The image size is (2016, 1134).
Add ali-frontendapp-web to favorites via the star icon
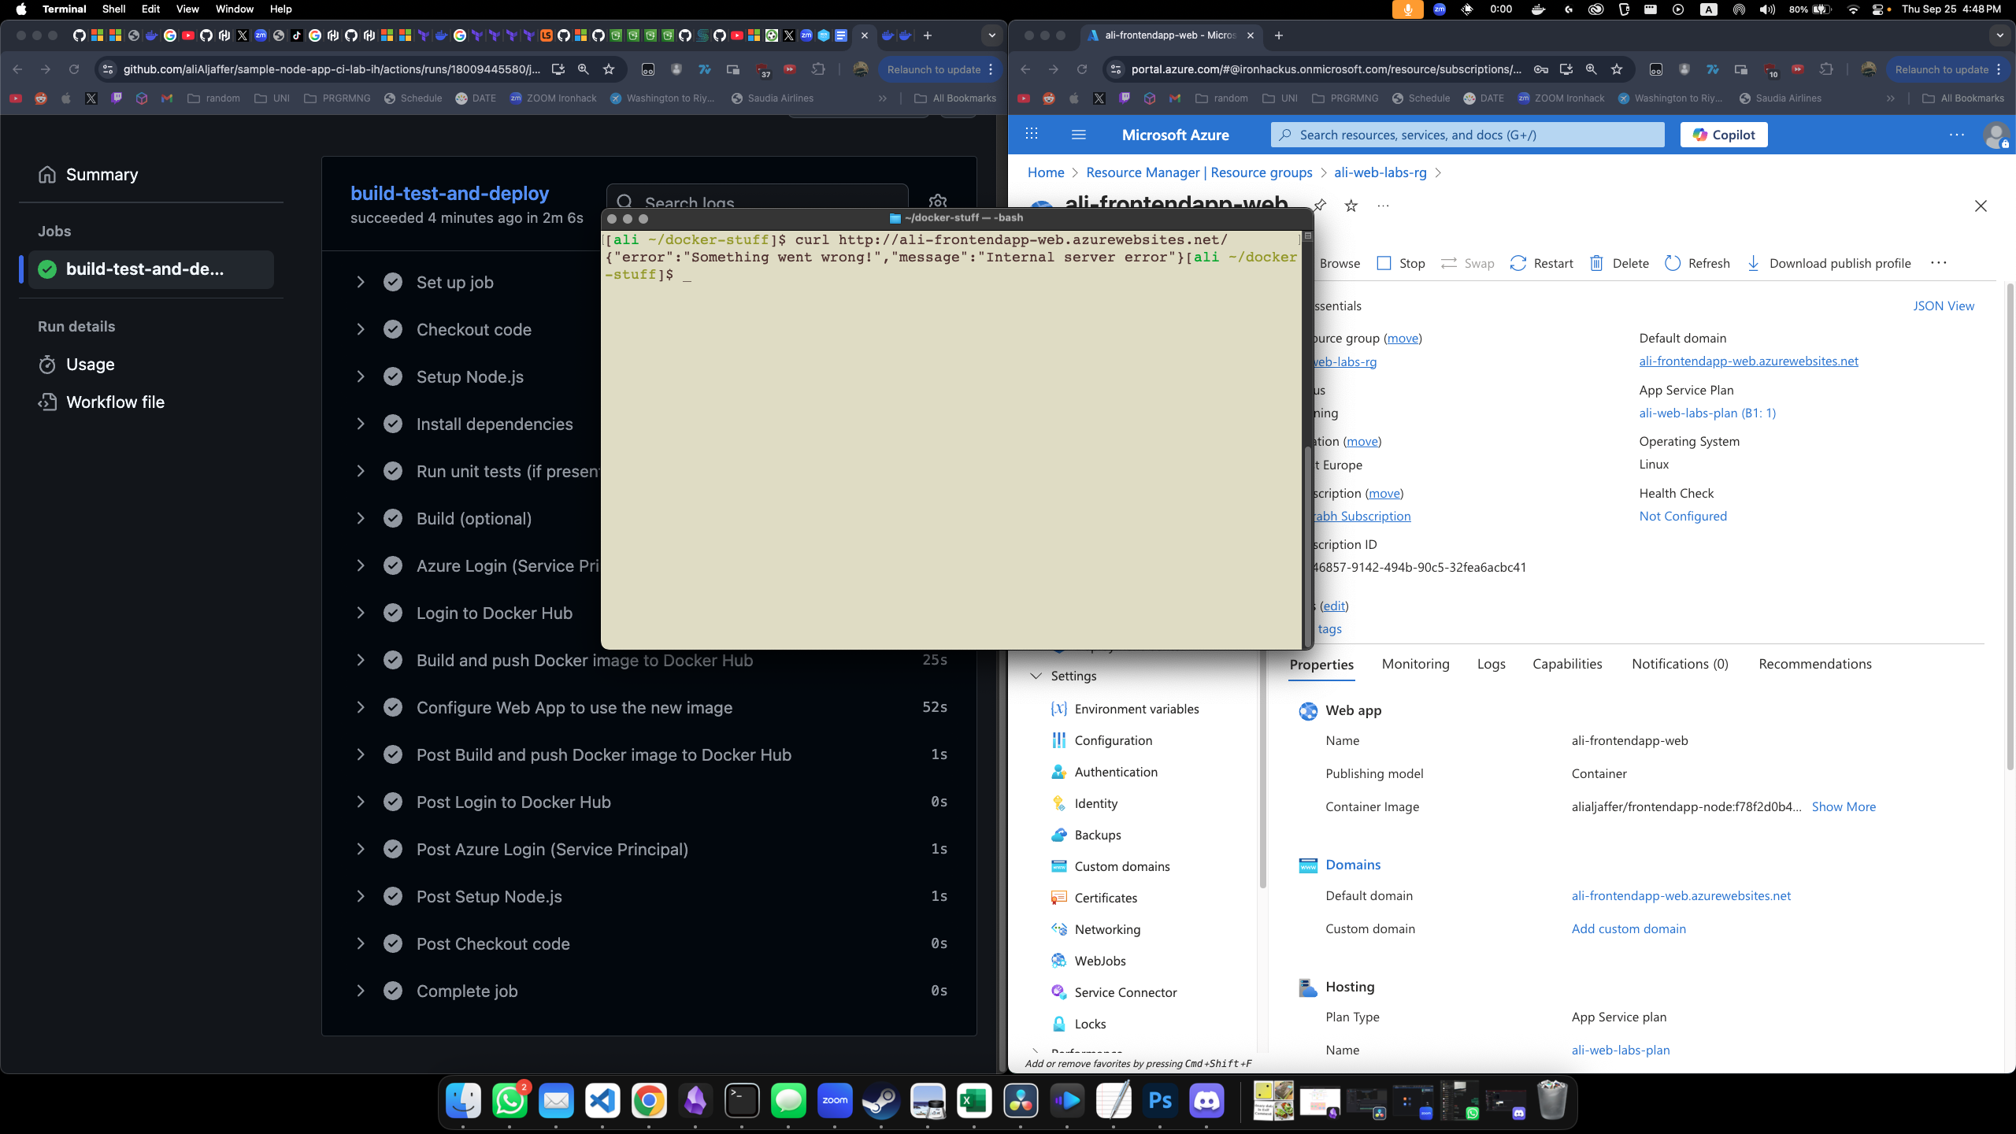click(x=1351, y=206)
